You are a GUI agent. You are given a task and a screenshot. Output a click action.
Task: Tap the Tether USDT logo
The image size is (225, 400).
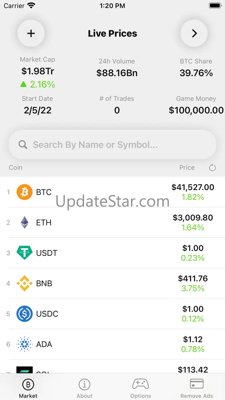[x=25, y=253]
